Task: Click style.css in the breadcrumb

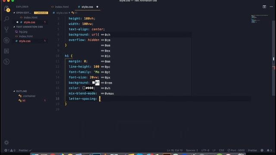Action: [x=62, y=13]
